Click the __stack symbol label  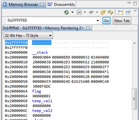click(x=40, y=52)
